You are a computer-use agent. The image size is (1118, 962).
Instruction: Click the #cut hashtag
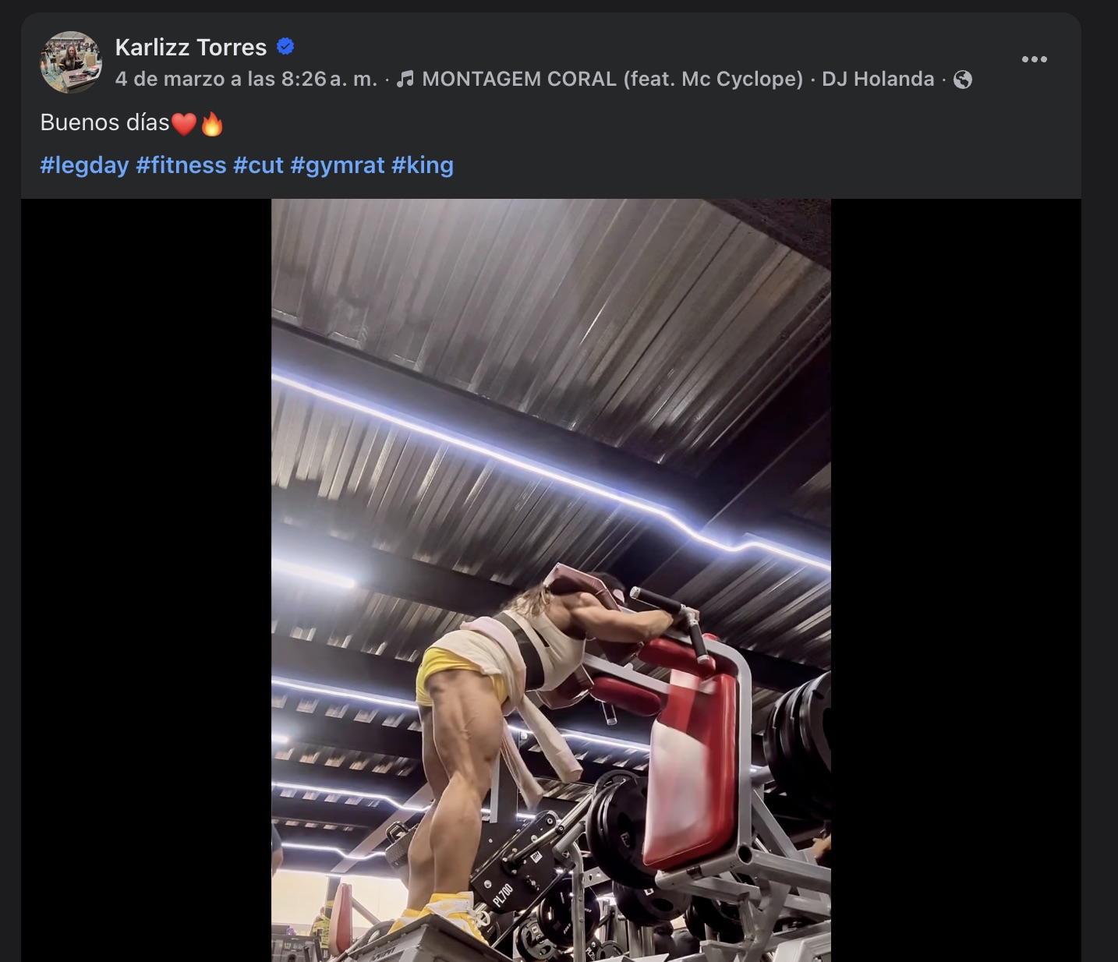[258, 165]
